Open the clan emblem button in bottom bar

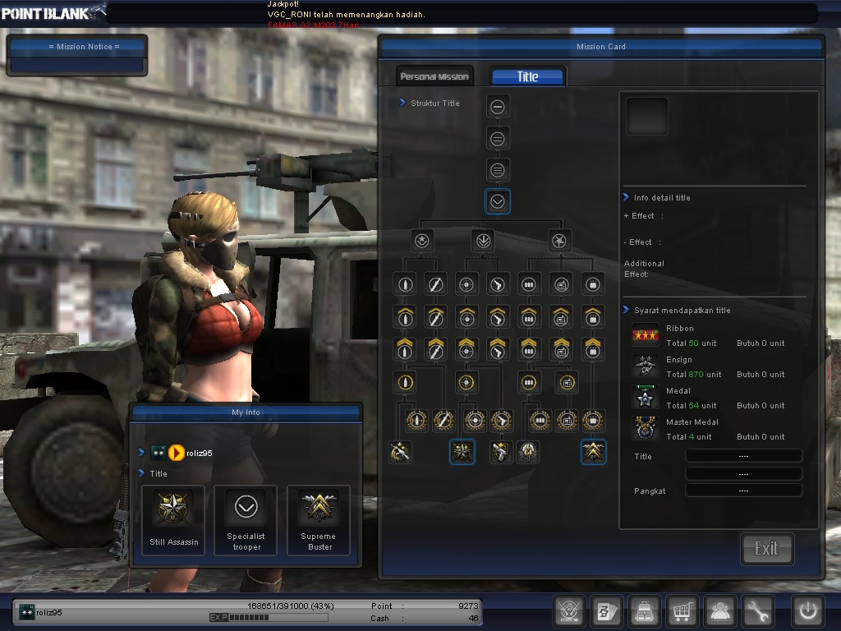tap(569, 611)
